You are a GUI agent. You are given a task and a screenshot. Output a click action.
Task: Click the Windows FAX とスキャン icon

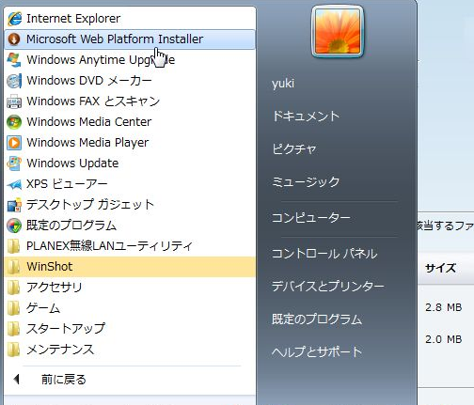[x=14, y=101]
